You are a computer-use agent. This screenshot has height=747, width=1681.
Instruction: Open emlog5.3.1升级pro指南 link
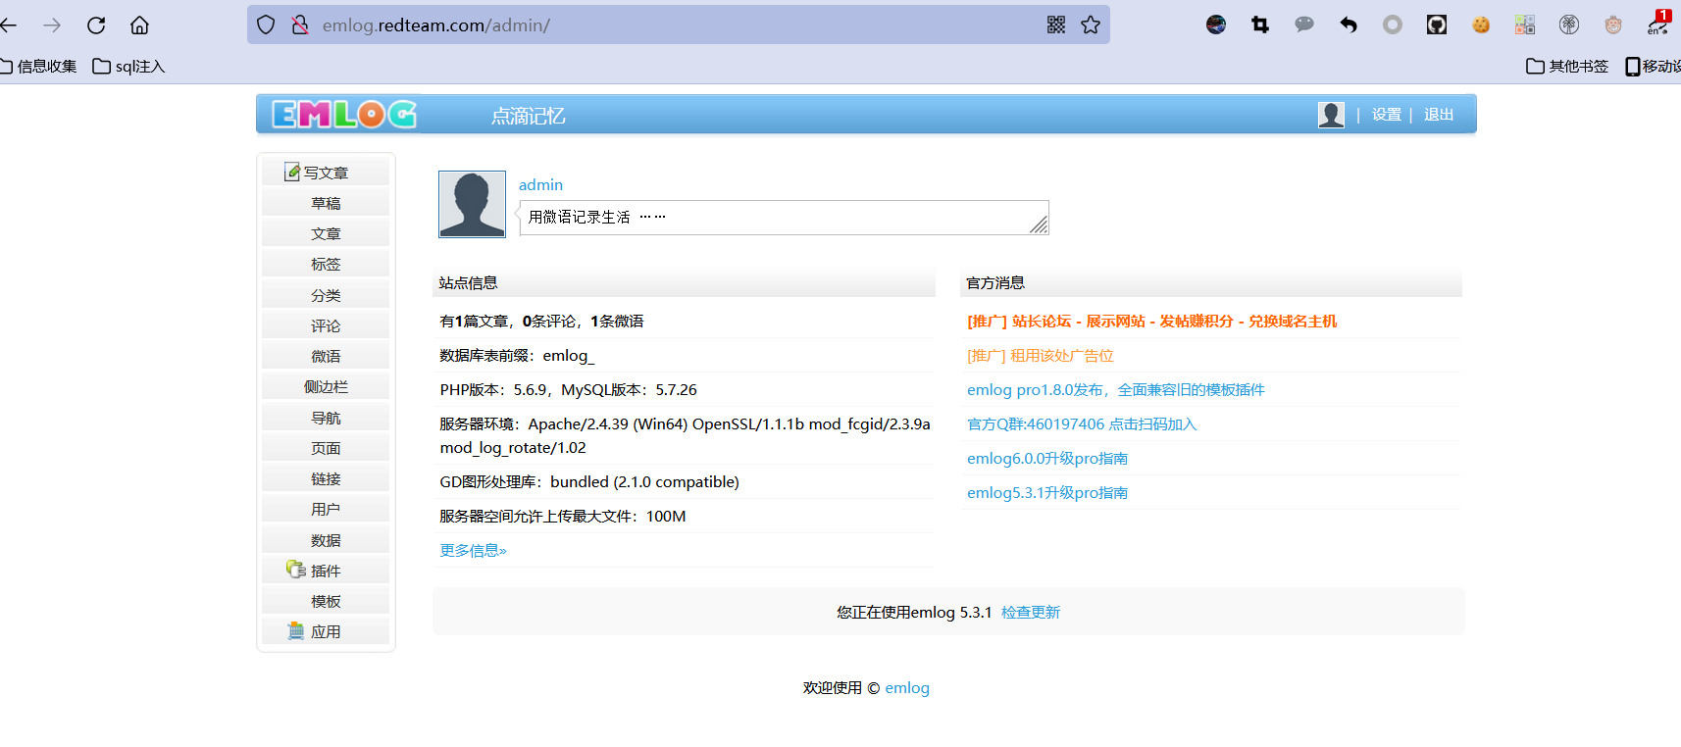click(x=1047, y=492)
